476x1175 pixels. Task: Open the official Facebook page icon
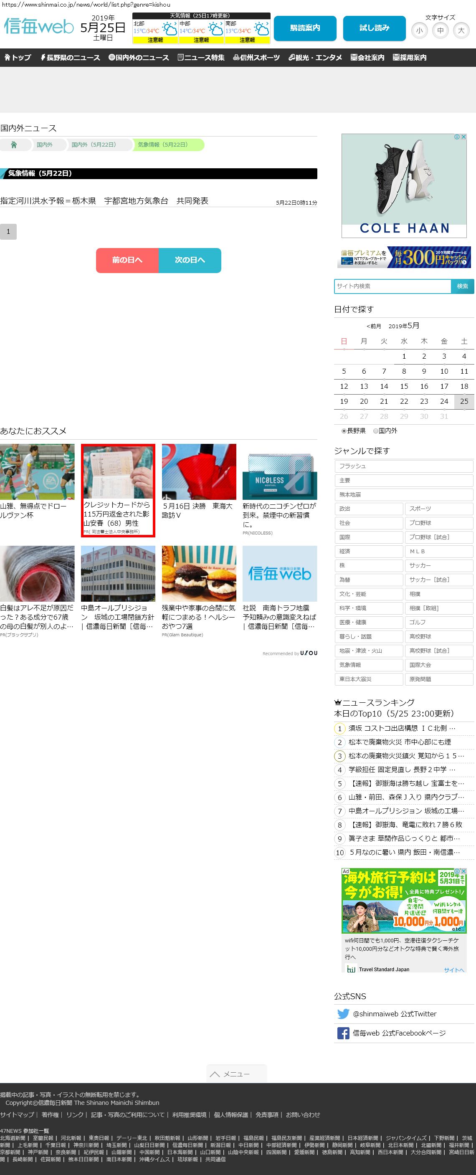(x=343, y=1033)
